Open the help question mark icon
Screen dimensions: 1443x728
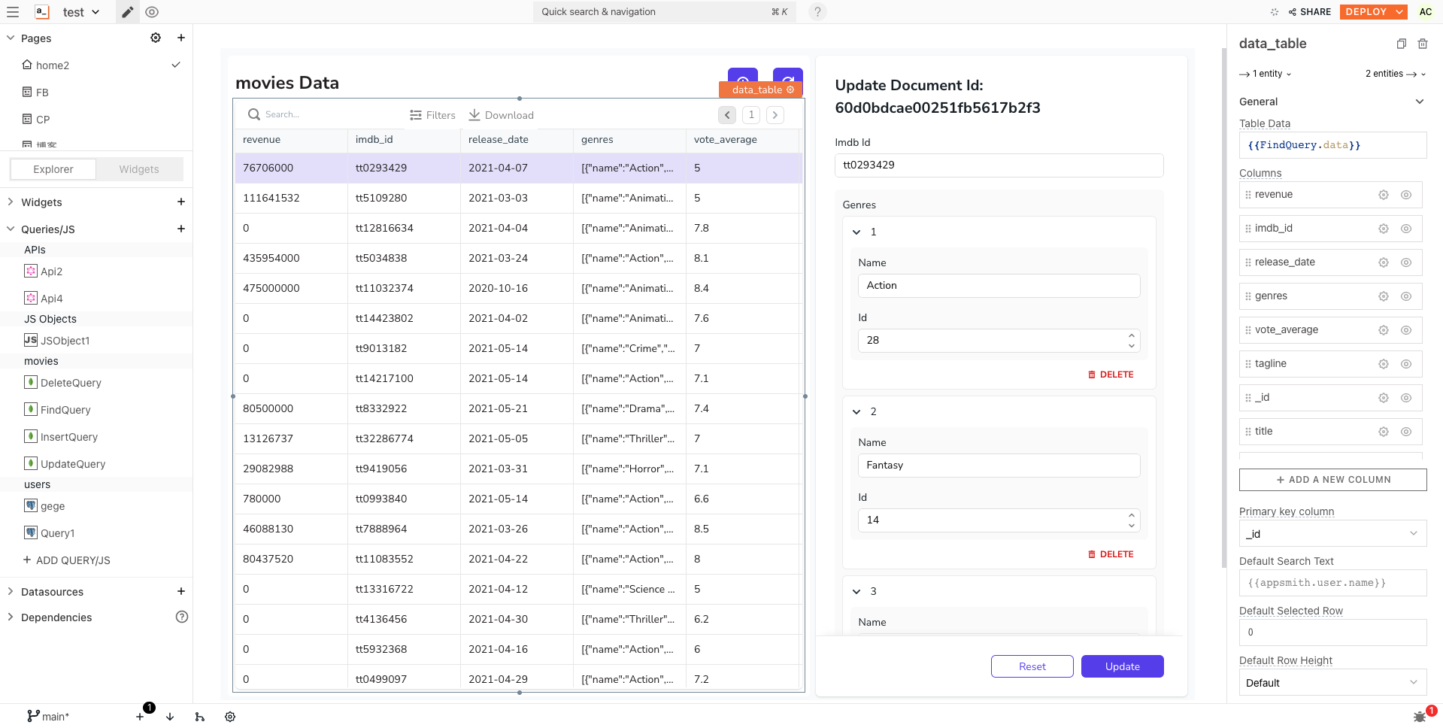[817, 12]
